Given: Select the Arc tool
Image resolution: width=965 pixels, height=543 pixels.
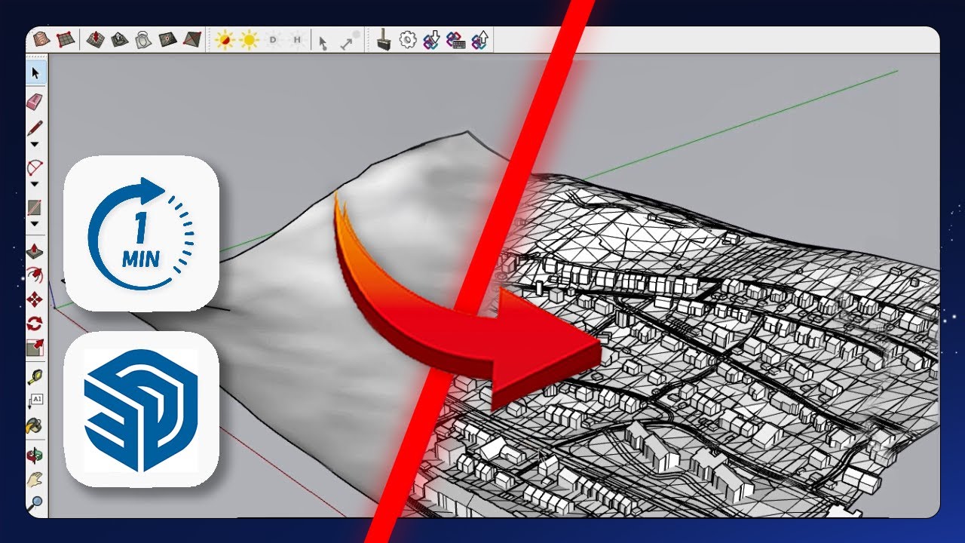Looking at the screenshot, I should pyautogui.click(x=35, y=167).
